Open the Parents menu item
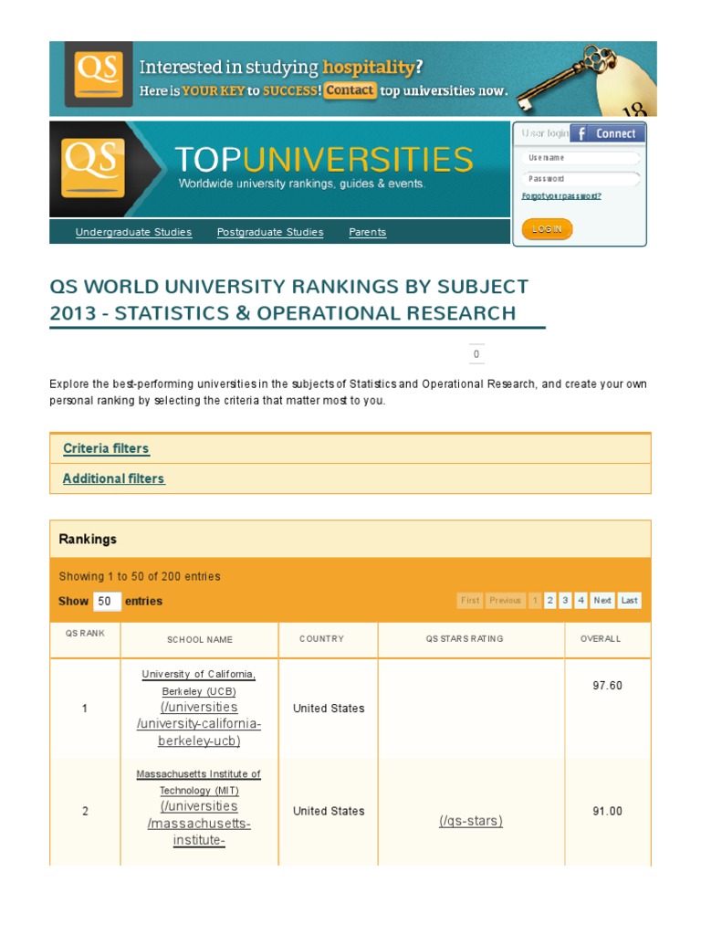Viewport: 701px width, 935px height. [367, 232]
